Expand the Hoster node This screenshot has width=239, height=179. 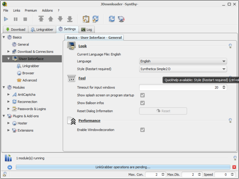(x=8, y=123)
